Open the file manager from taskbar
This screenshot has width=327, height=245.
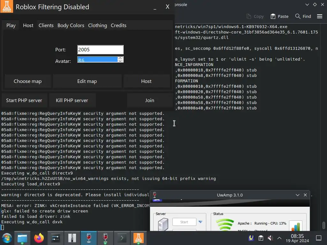(x=22, y=238)
